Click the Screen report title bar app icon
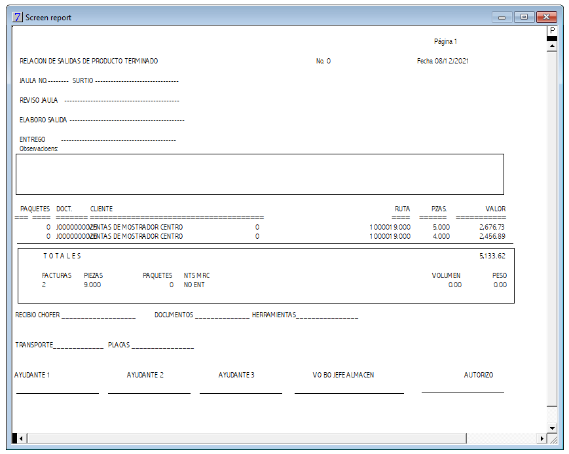The width and height of the screenshot is (569, 454). point(17,17)
